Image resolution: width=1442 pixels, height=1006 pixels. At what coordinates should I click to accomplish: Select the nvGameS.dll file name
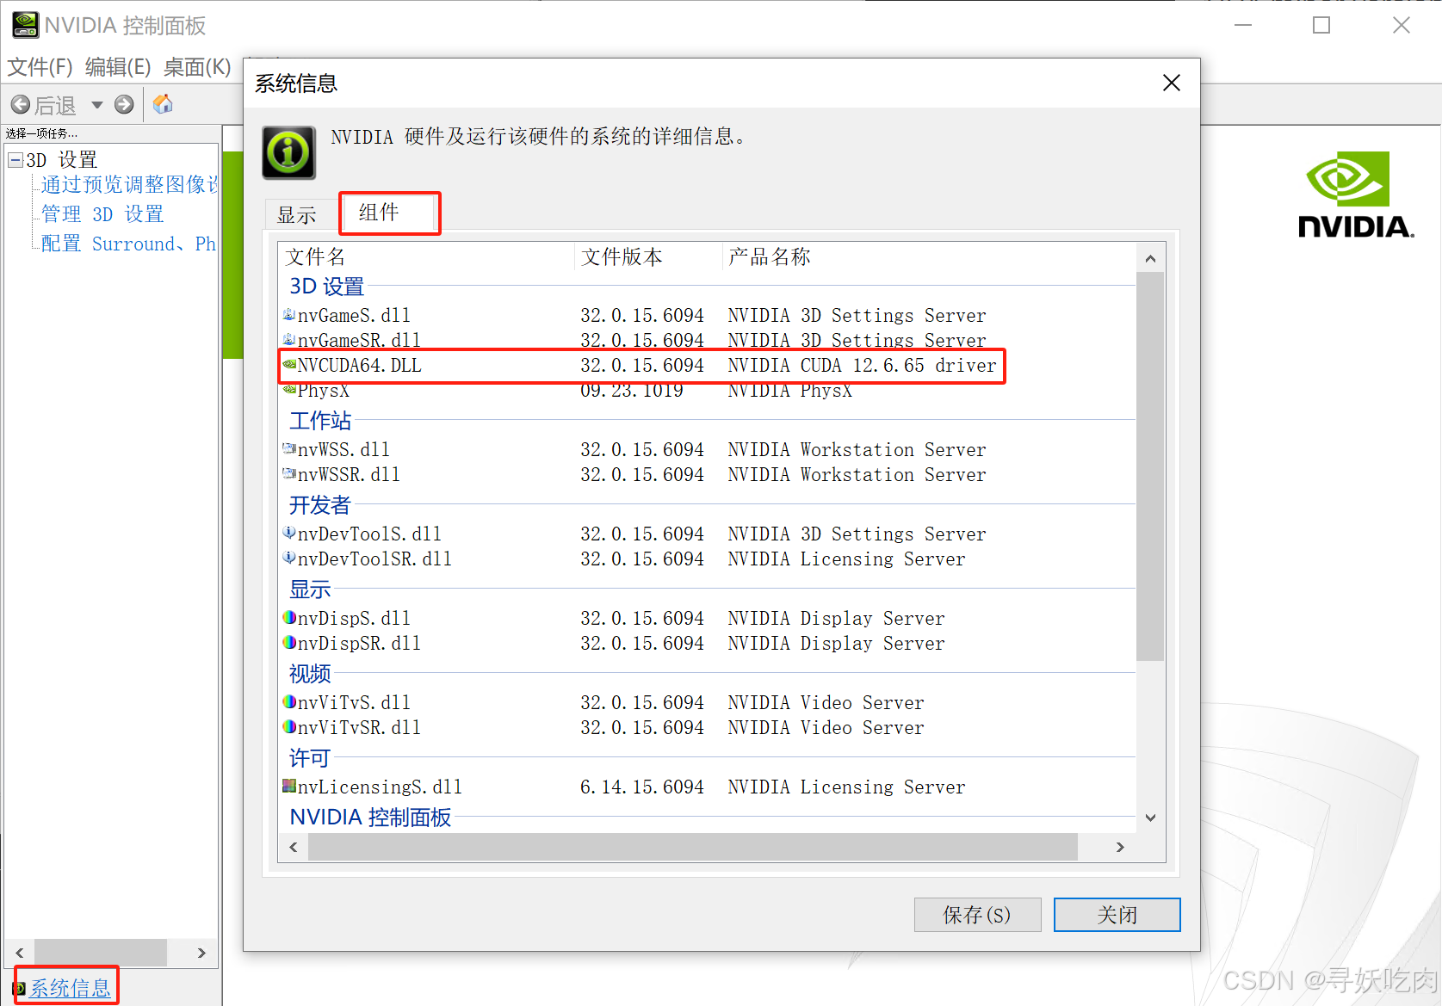[354, 316]
